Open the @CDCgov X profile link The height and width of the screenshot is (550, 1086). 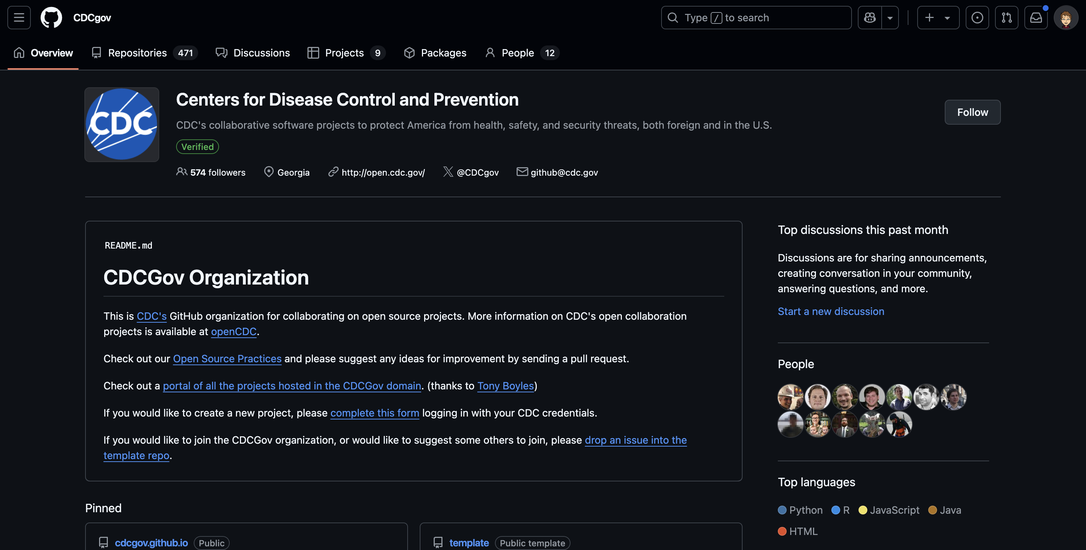(x=478, y=172)
